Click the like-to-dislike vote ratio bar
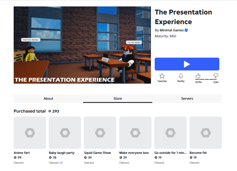 [x=207, y=79]
